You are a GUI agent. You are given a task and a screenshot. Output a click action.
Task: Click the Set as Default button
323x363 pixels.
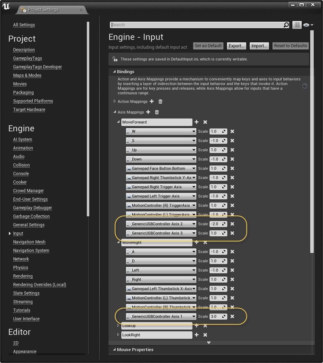pos(208,46)
